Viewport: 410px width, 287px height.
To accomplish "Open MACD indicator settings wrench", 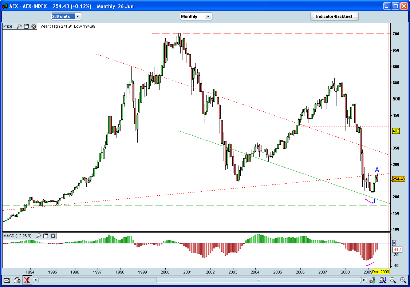I will point(38,236).
